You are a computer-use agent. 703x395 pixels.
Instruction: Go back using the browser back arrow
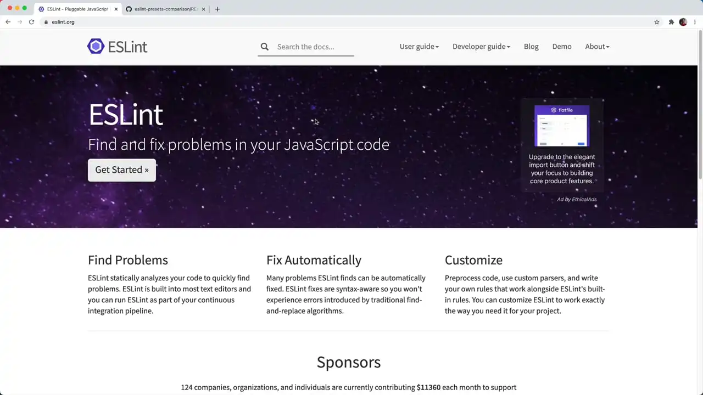pos(8,22)
